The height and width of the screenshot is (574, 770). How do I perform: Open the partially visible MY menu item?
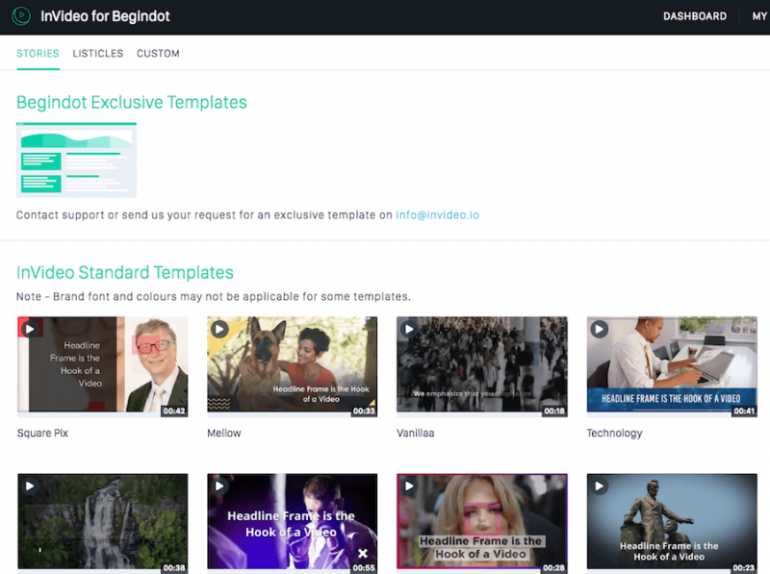tap(759, 16)
